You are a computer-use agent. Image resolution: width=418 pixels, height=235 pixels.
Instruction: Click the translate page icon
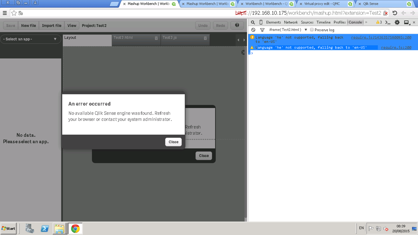(21, 13)
